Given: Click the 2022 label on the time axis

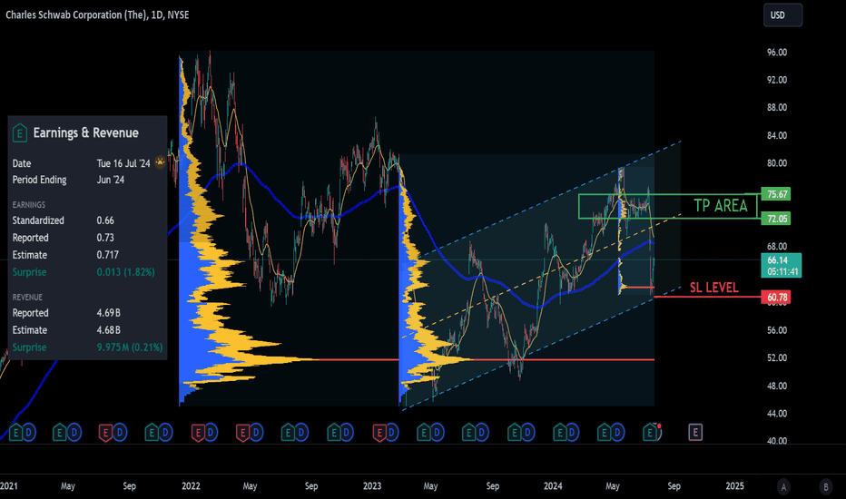Looking at the screenshot, I should pyautogui.click(x=191, y=486).
